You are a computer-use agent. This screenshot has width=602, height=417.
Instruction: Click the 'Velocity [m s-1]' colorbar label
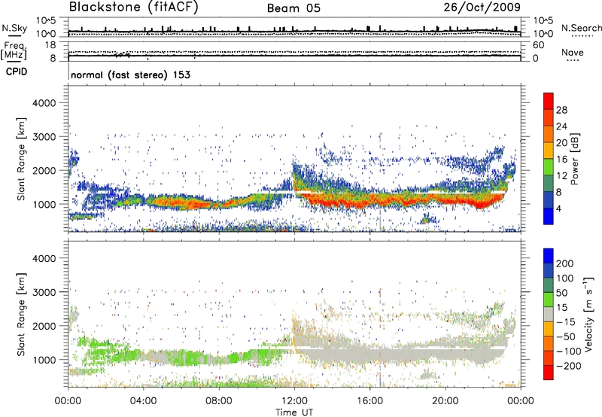(588, 314)
